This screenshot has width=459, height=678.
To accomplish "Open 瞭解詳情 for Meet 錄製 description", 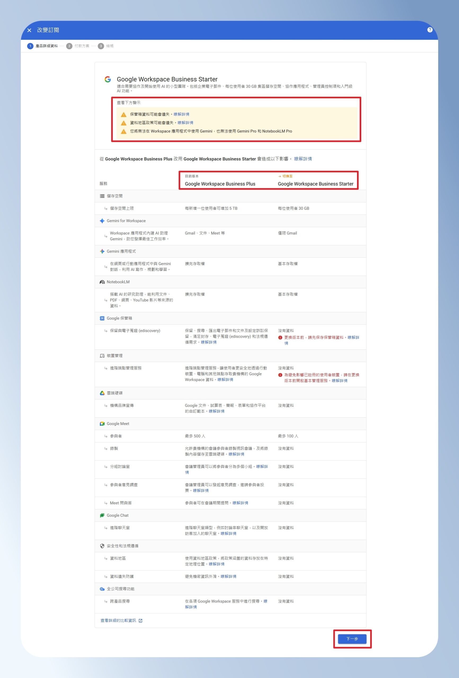I will (x=236, y=454).
